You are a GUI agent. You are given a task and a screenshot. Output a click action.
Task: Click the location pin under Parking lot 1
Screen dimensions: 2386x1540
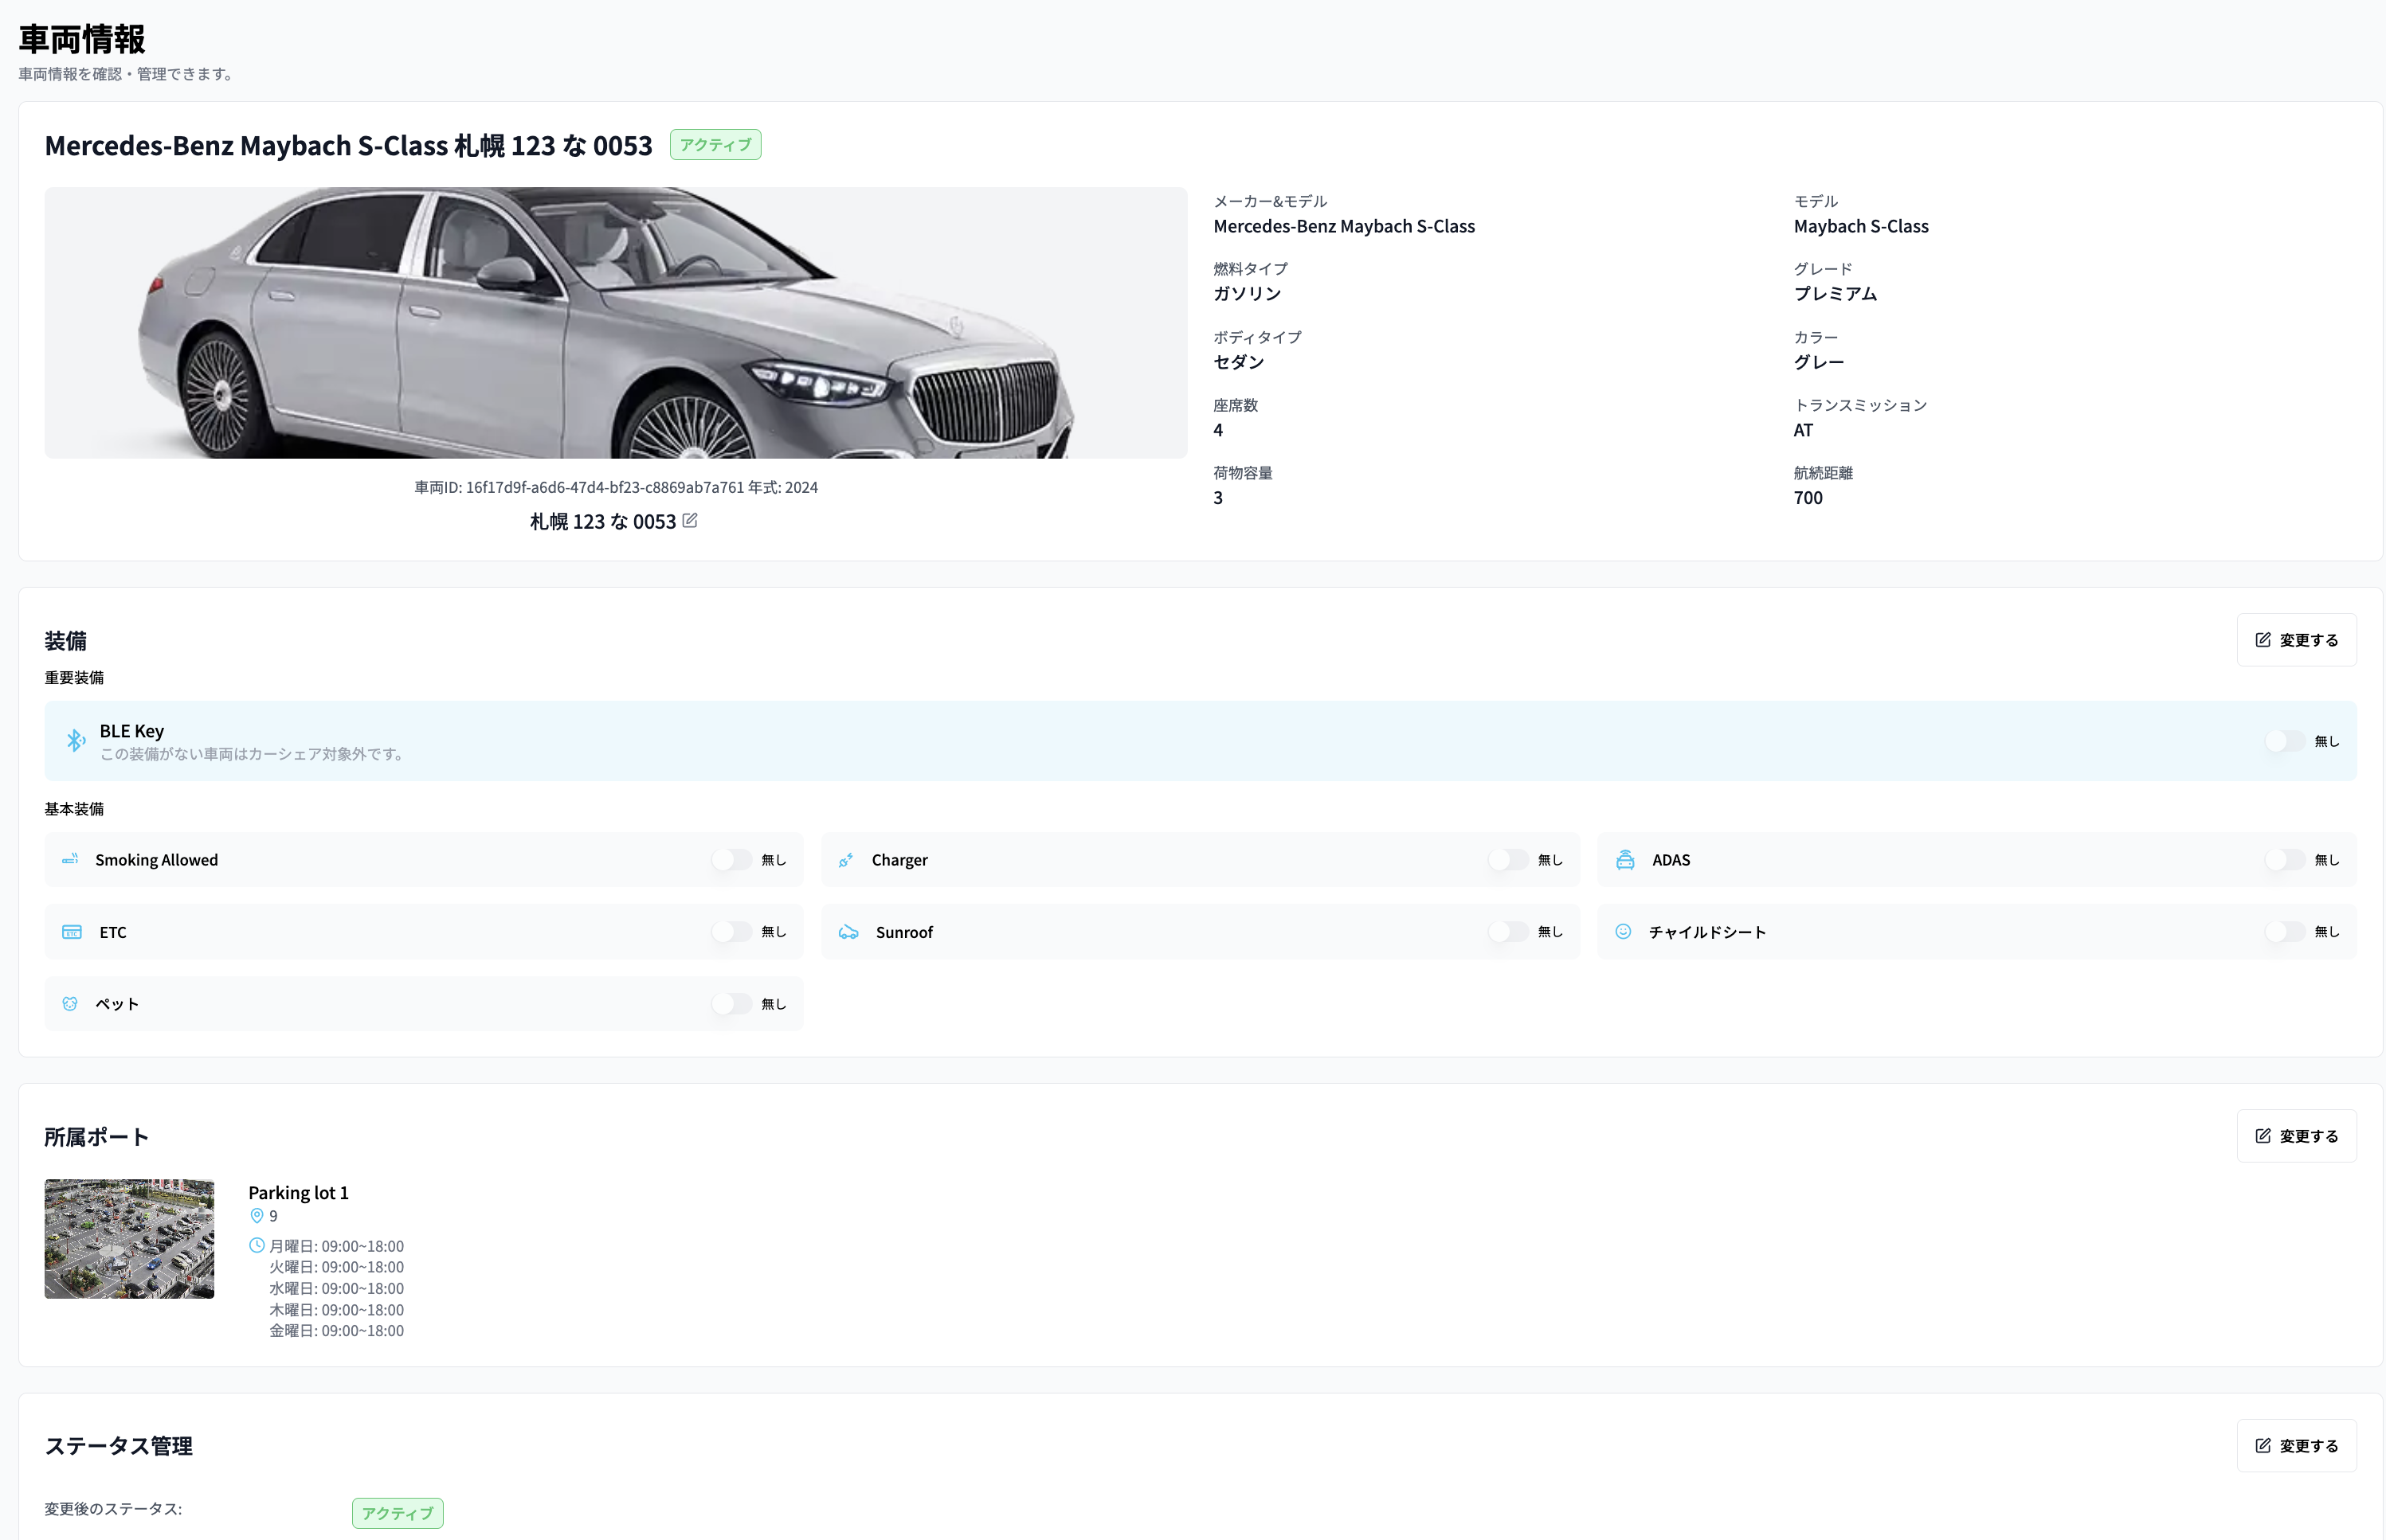pos(257,1216)
